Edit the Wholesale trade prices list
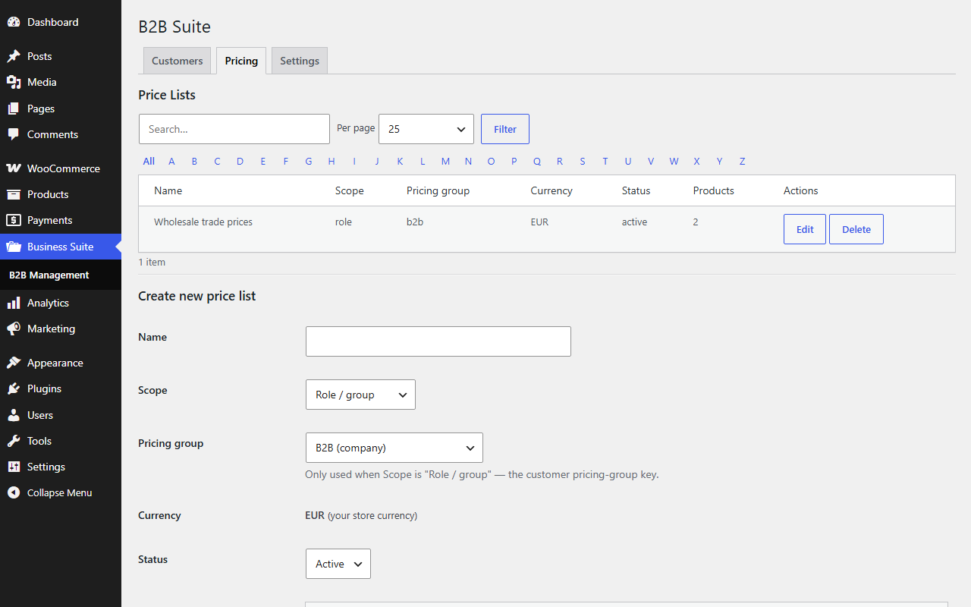Screen dimensions: 971x607 point(805,229)
